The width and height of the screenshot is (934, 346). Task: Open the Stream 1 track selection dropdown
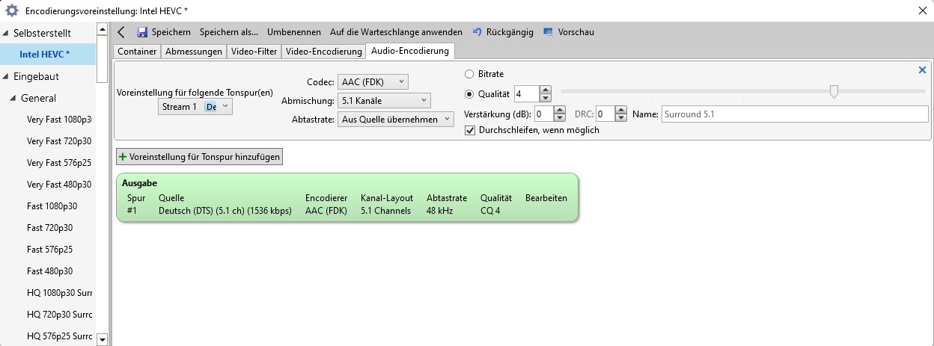pos(195,107)
